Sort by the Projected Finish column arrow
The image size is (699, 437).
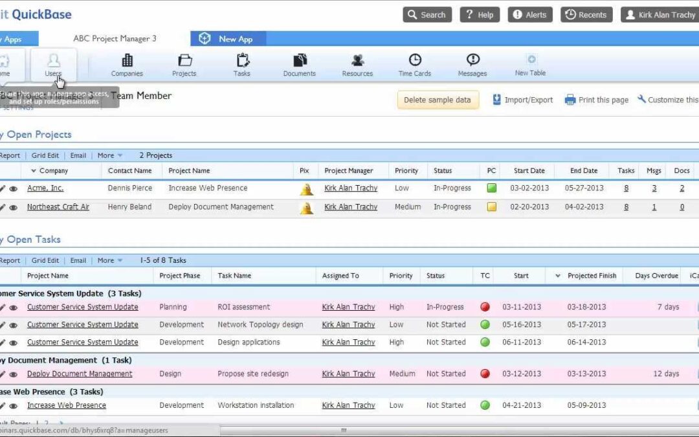click(558, 276)
